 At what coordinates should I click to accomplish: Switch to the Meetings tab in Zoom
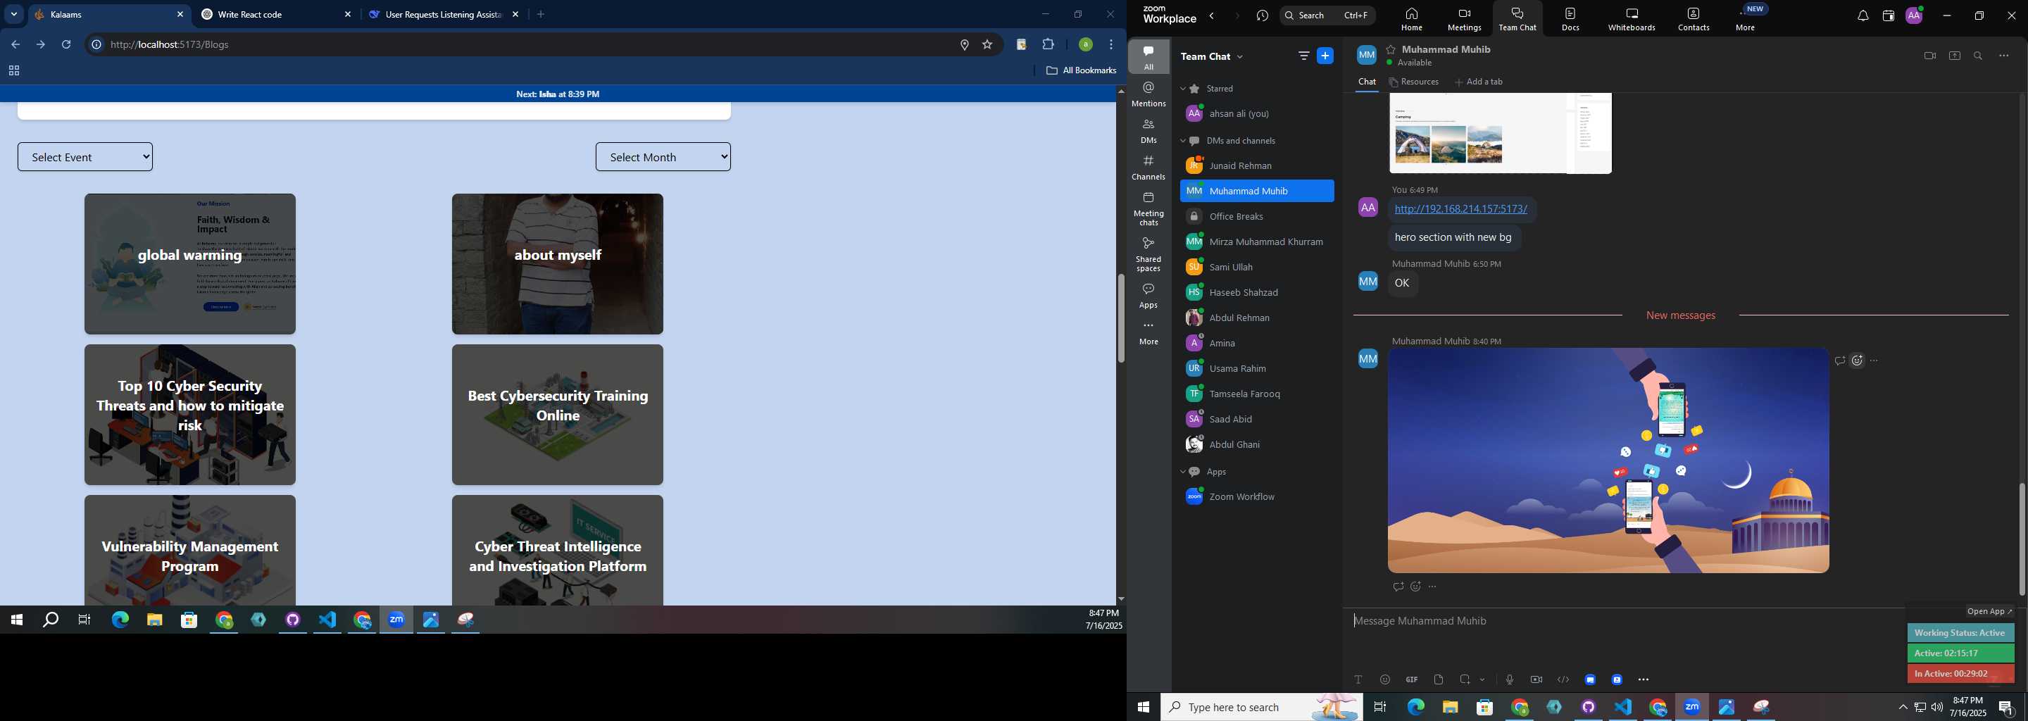click(1465, 19)
